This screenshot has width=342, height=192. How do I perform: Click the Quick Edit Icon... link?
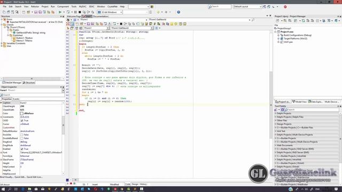pyautogui.click(x=34, y=177)
